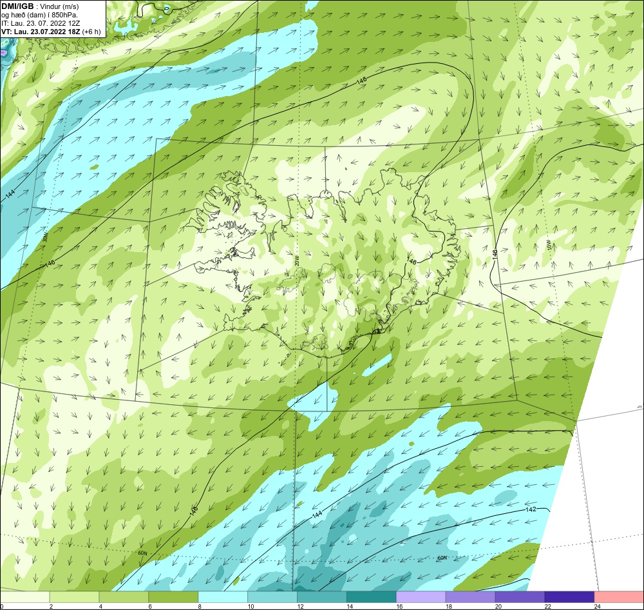Select the lavender 16–18 m/s legend swatch

pos(421,597)
